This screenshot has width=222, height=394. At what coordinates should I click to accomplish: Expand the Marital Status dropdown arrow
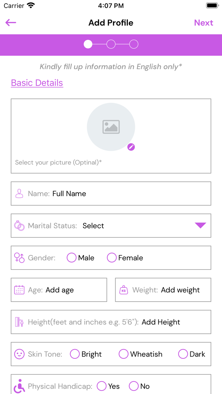click(200, 226)
